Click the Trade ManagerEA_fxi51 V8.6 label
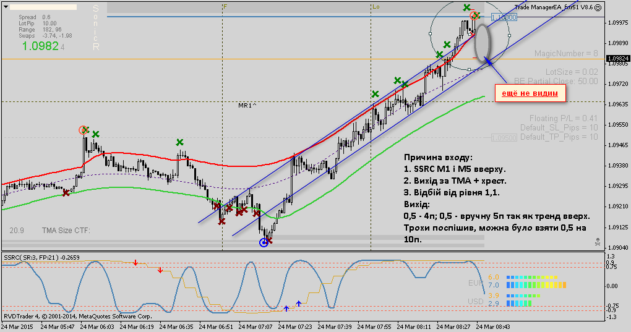 [x=553, y=7]
